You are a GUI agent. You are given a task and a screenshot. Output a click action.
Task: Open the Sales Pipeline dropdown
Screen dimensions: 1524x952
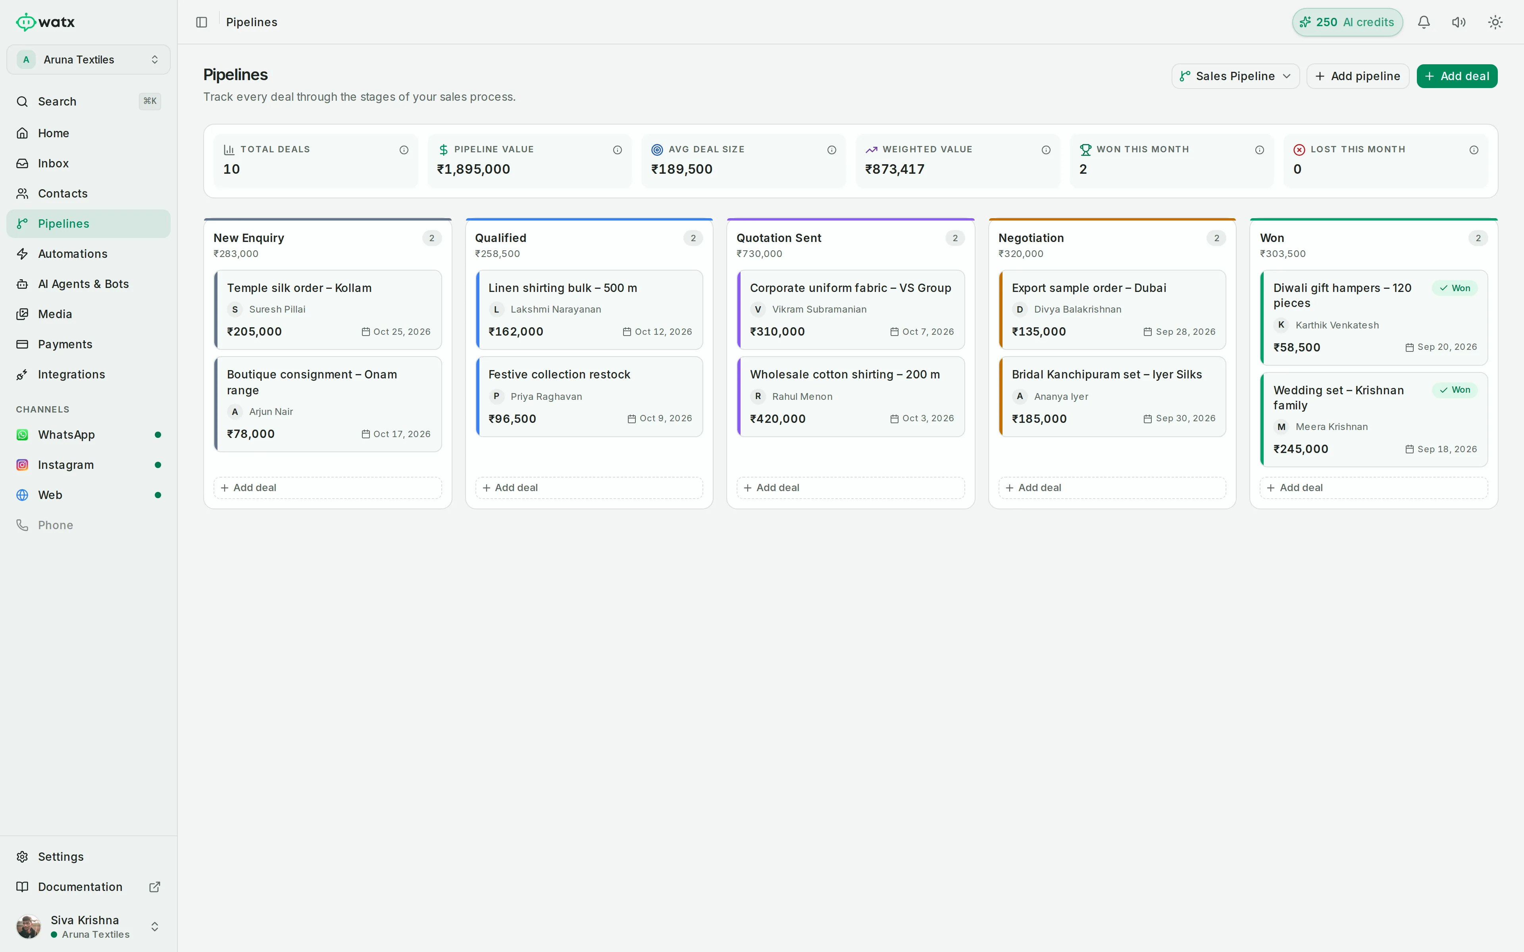tap(1235, 76)
